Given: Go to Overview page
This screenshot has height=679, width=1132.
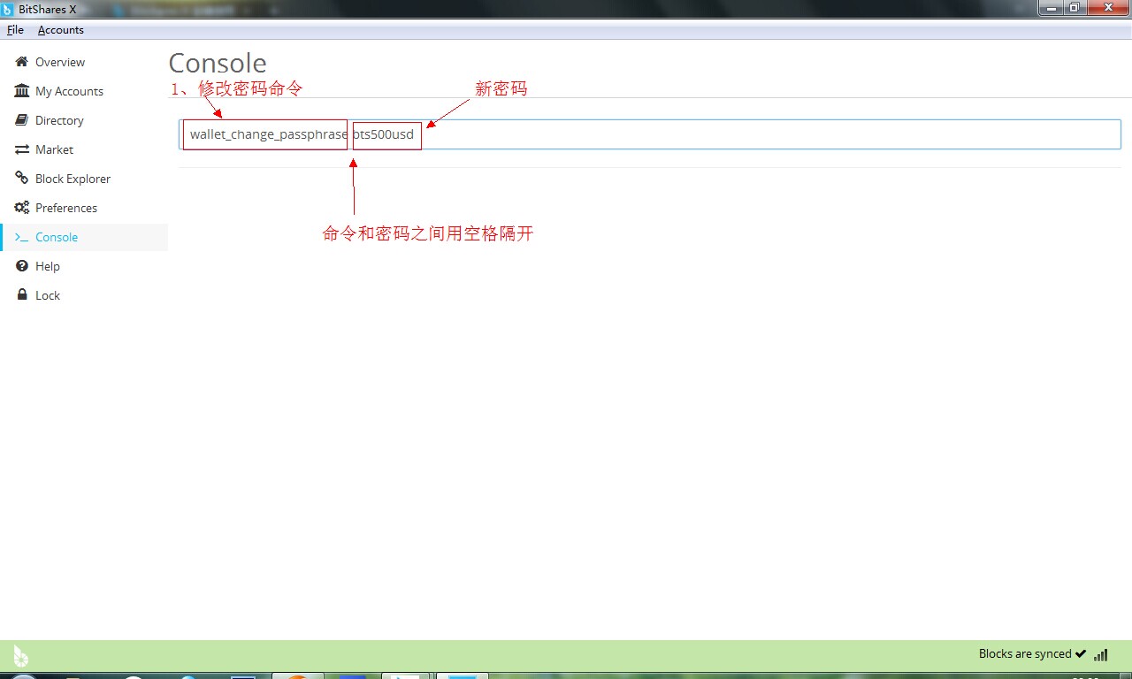Looking at the screenshot, I should pos(60,62).
